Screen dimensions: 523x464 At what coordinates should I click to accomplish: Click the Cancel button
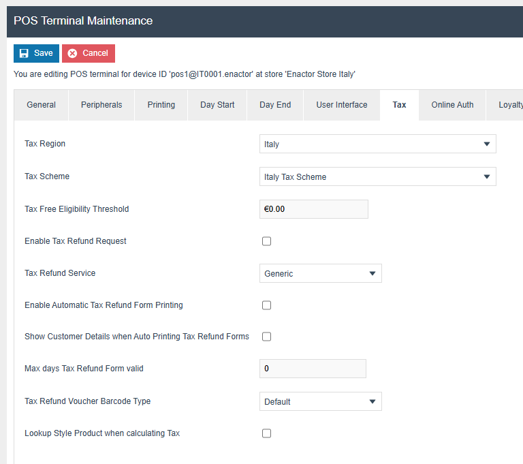(89, 53)
